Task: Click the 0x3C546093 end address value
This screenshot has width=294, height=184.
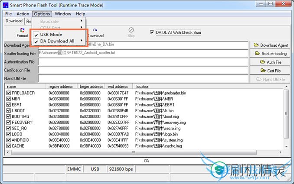Action: [x=118, y=146]
